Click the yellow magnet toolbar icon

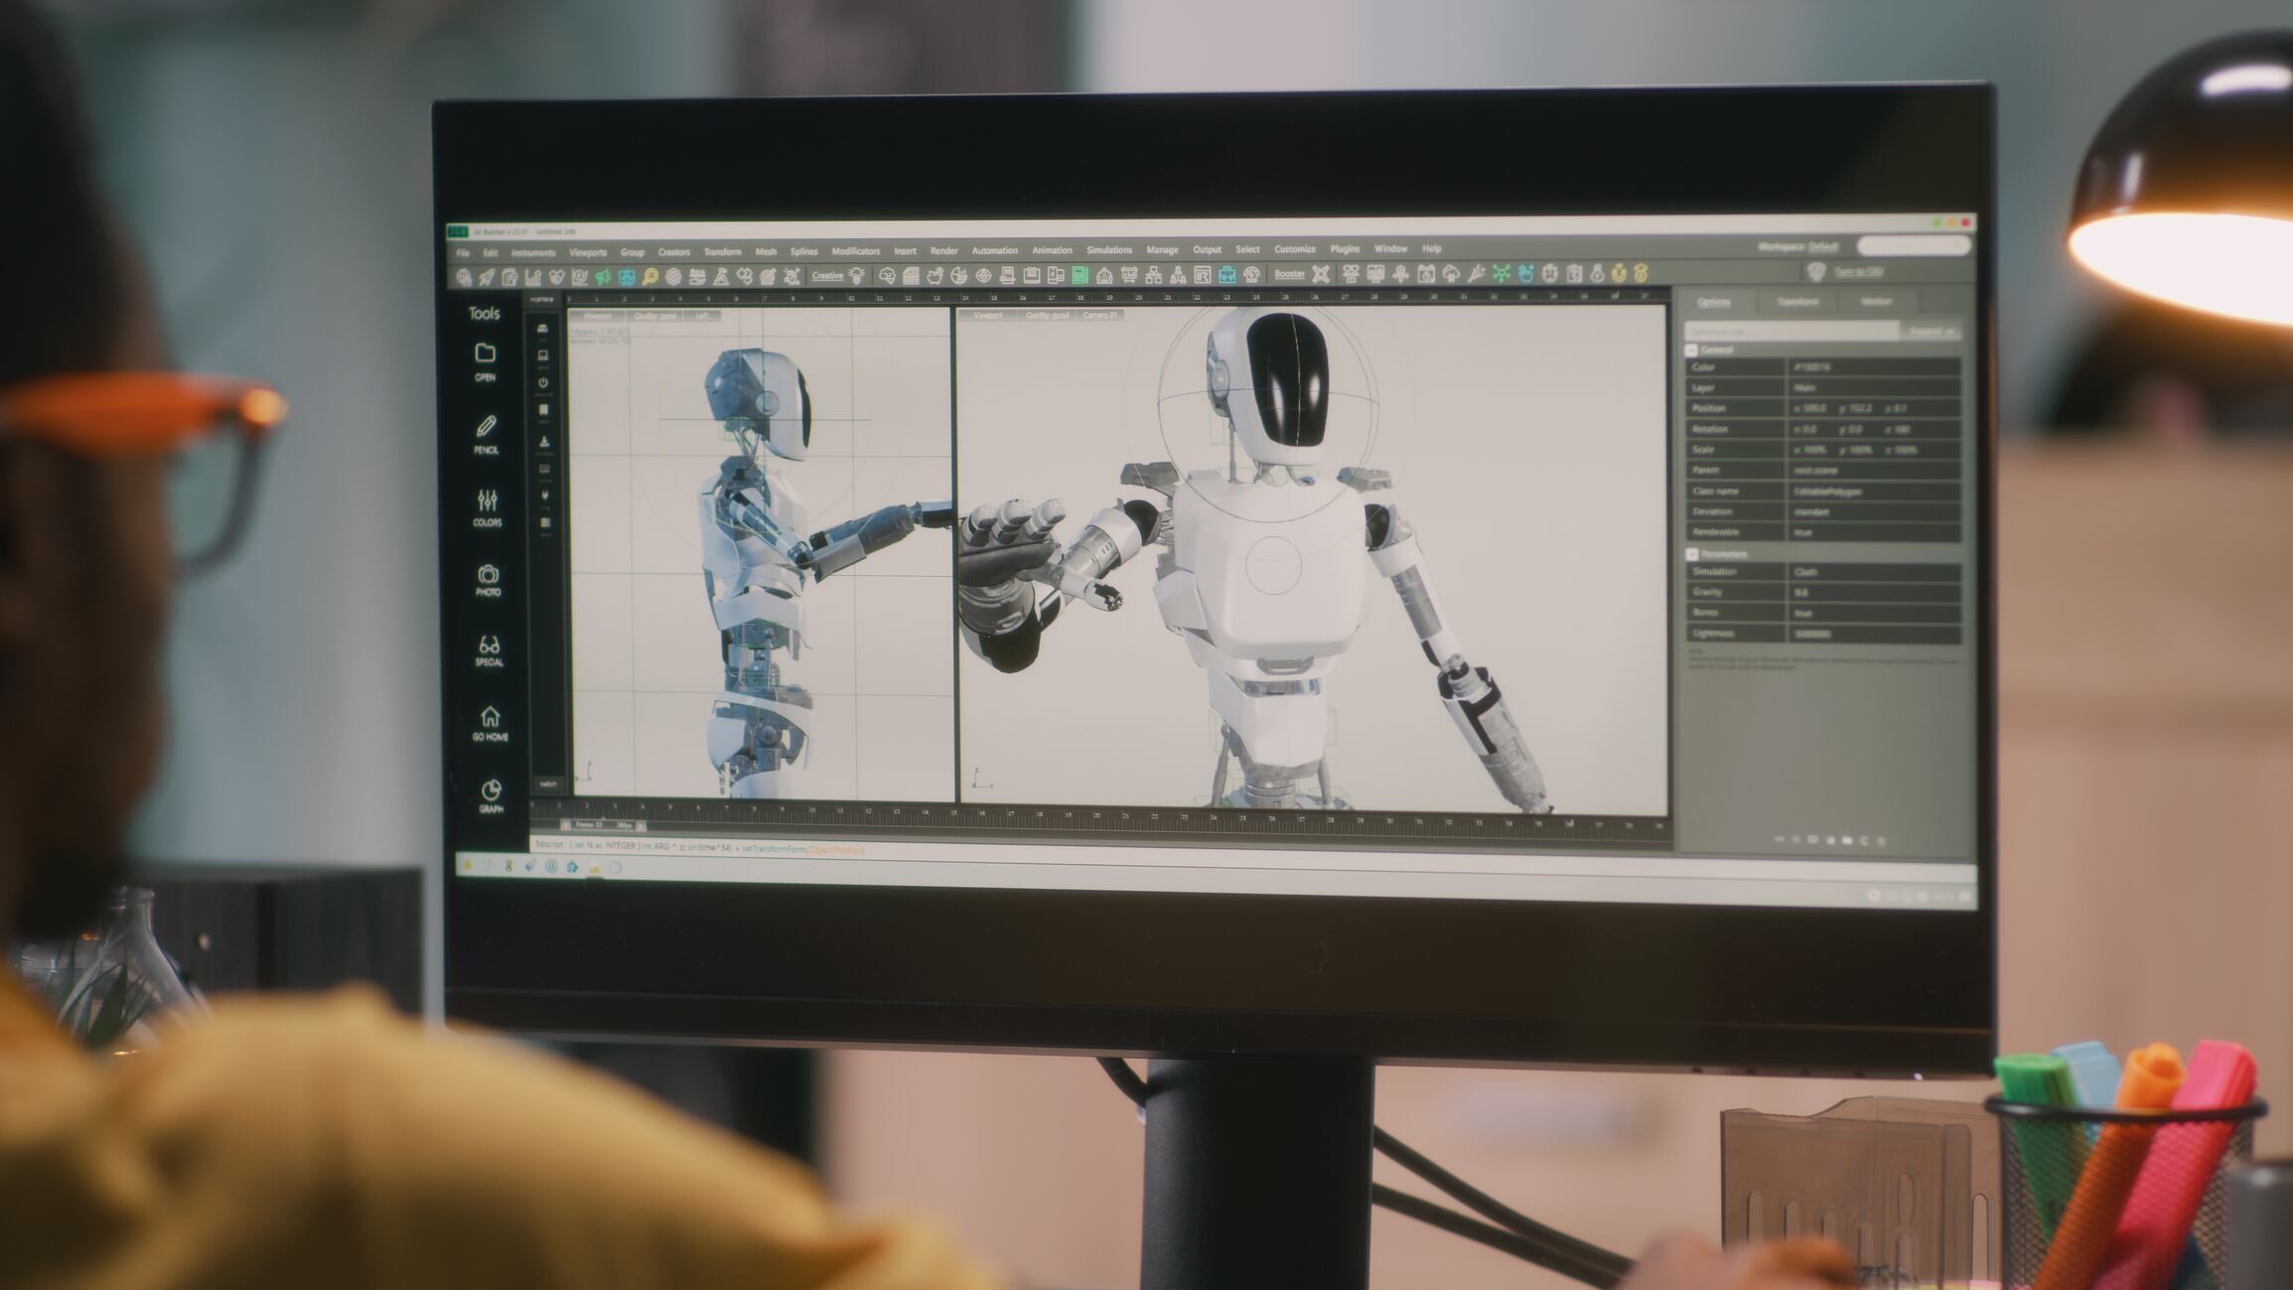coord(1619,272)
